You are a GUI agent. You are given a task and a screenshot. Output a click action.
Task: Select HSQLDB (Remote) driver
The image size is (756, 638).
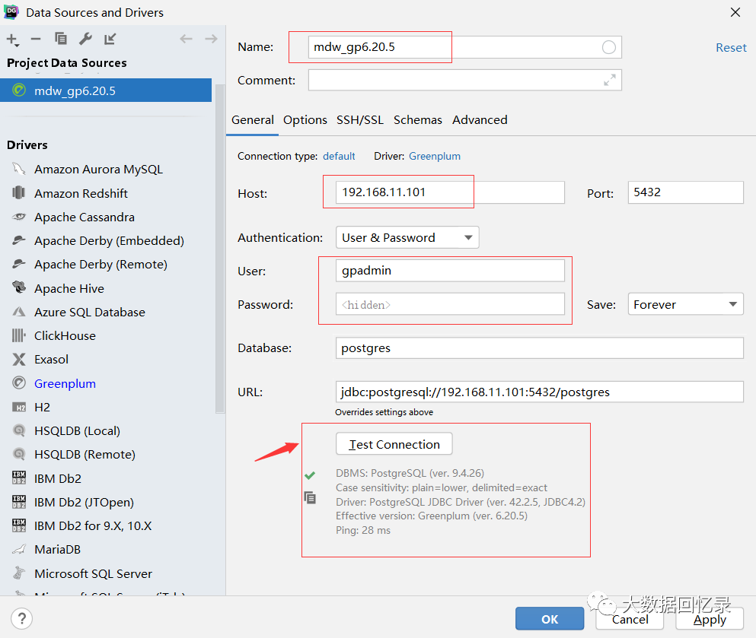(85, 455)
